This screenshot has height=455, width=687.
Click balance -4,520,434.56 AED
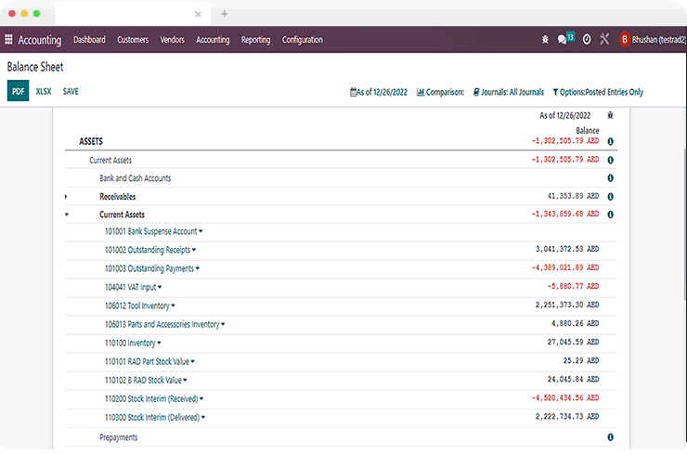pyautogui.click(x=565, y=398)
